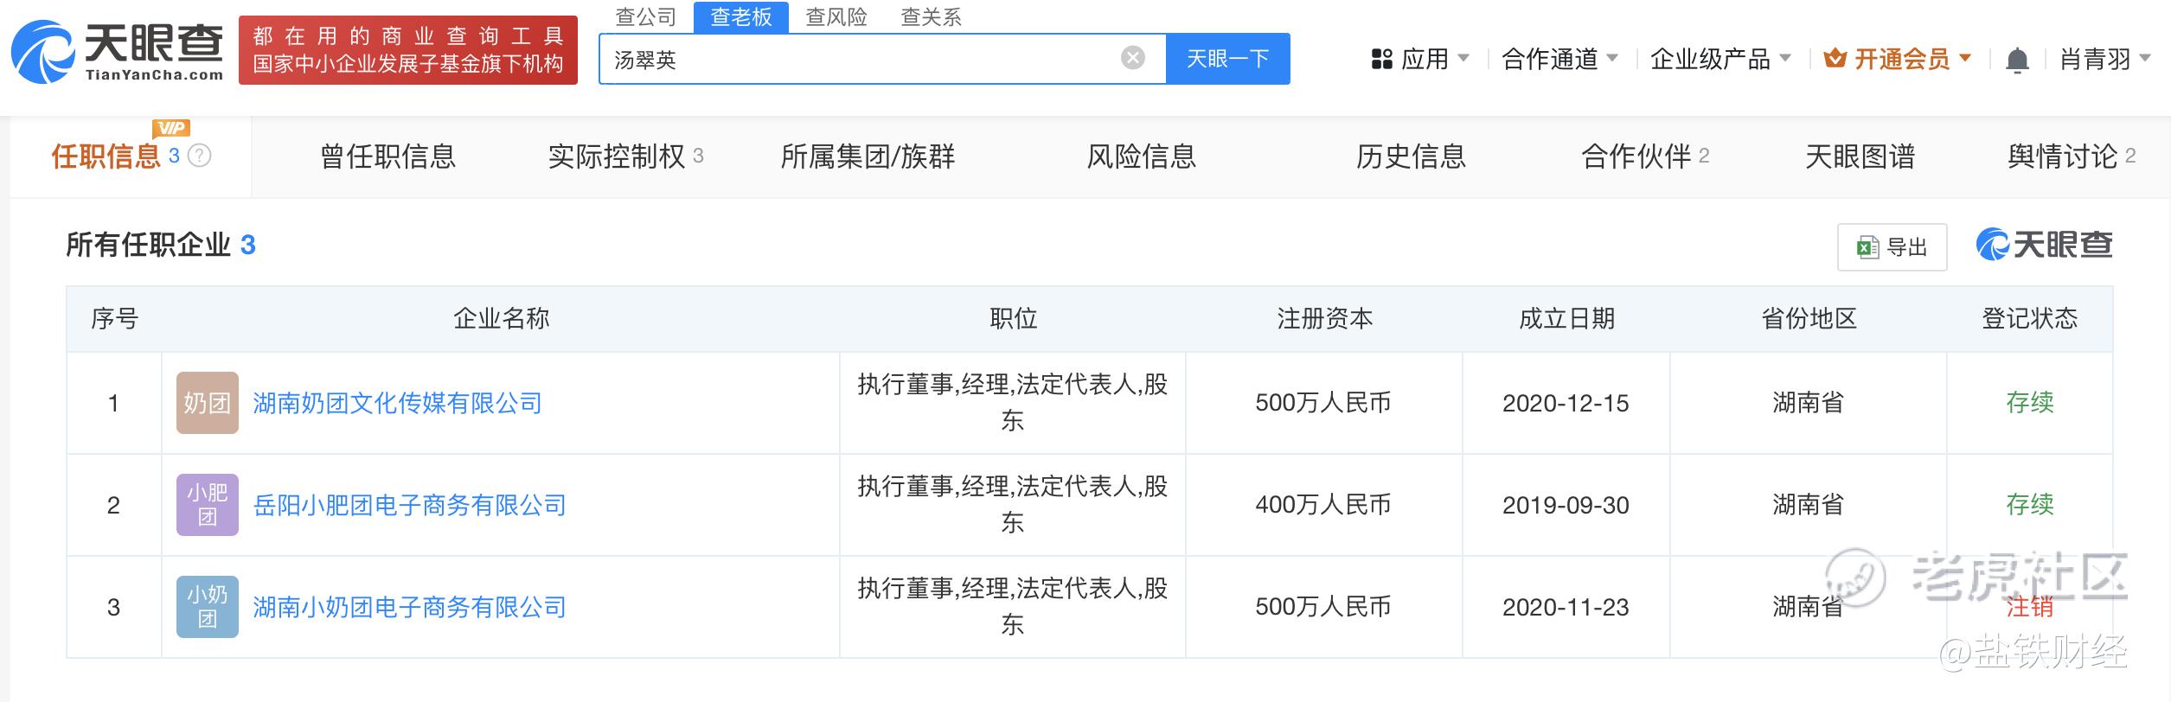Click the 400万人民币 capital cell
The width and height of the screenshot is (2171, 702).
pos(1323,505)
